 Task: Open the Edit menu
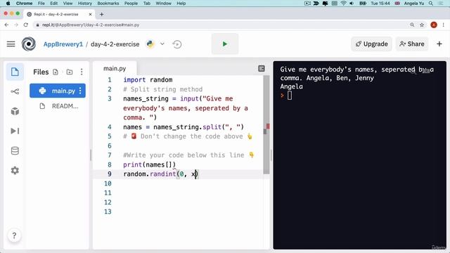pyautogui.click(x=53, y=4)
